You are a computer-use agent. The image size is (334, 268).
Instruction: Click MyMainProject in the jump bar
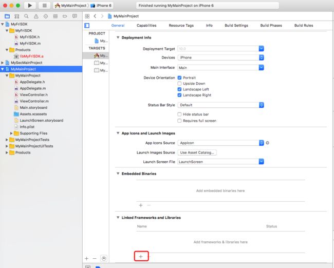tap(123, 16)
